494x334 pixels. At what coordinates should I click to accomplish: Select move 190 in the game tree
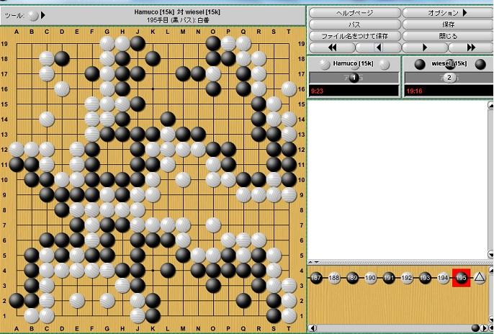(x=370, y=278)
